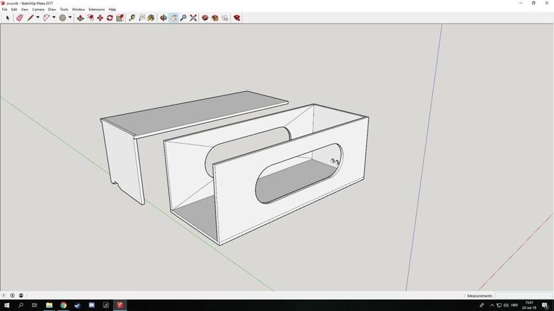Select the Arc tool

[46, 18]
